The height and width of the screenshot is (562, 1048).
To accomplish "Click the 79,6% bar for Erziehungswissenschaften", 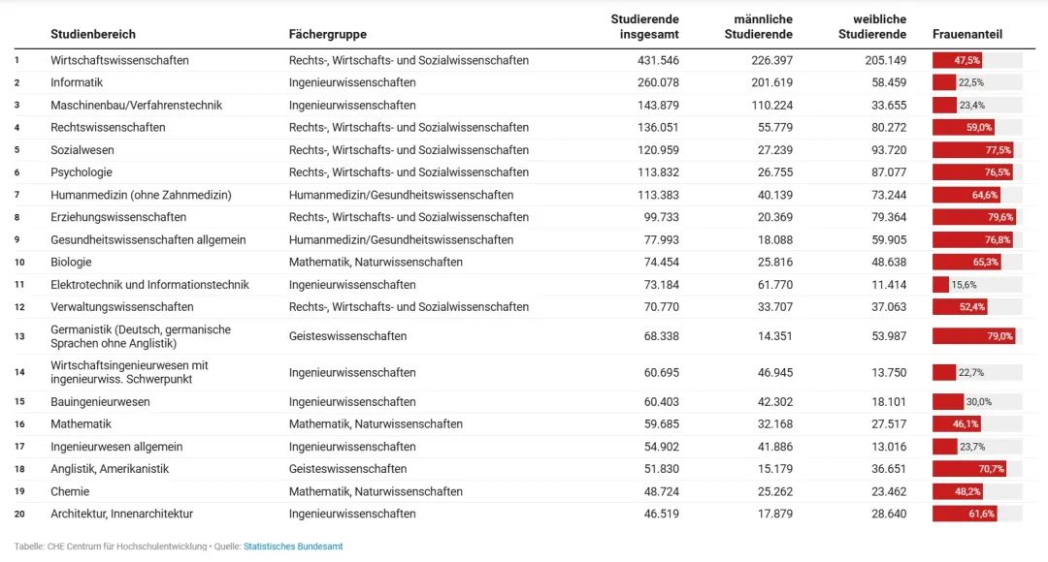I will (974, 217).
